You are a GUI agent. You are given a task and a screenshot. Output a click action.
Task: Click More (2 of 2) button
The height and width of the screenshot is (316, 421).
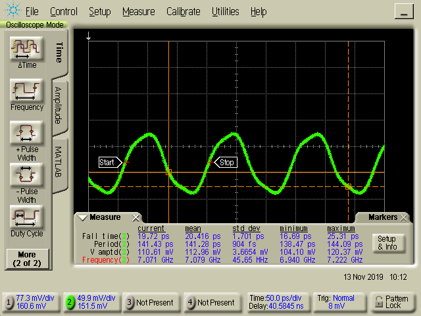[27, 258]
